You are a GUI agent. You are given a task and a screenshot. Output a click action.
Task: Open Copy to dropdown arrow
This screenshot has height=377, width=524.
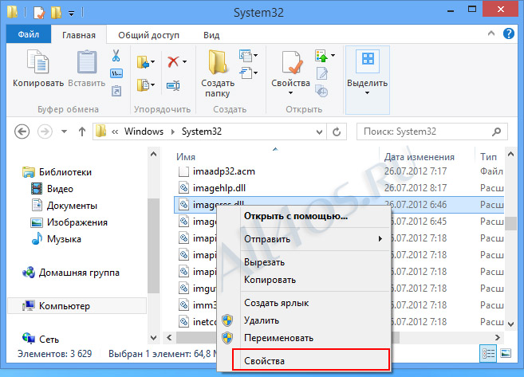coord(152,84)
